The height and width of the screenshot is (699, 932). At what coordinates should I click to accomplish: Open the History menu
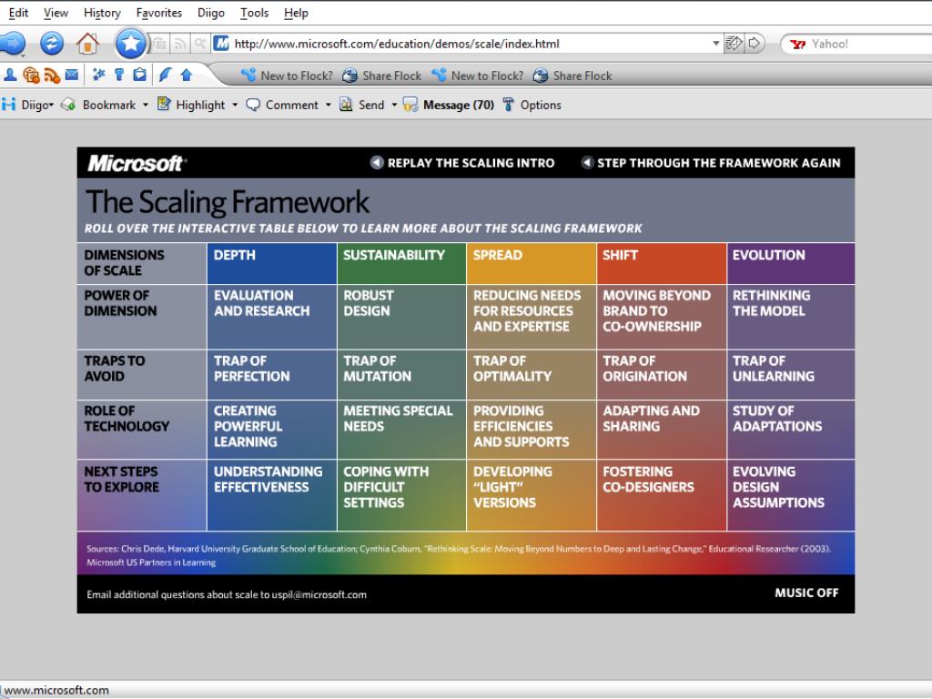click(x=102, y=13)
